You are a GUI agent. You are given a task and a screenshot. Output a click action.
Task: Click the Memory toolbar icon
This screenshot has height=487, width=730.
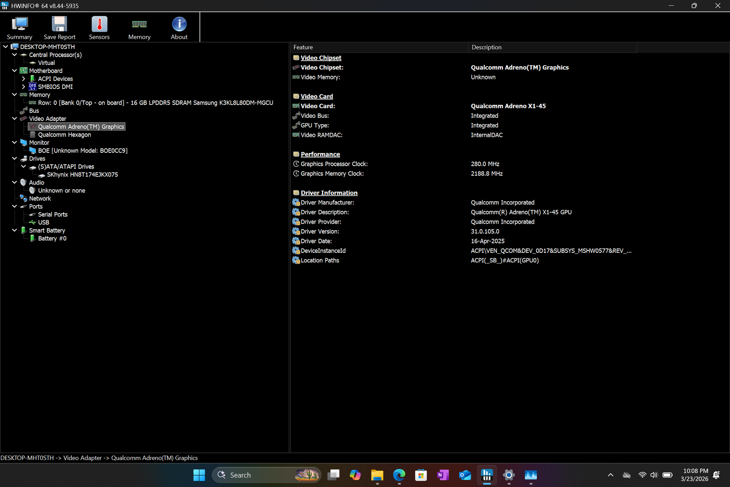pos(139,28)
